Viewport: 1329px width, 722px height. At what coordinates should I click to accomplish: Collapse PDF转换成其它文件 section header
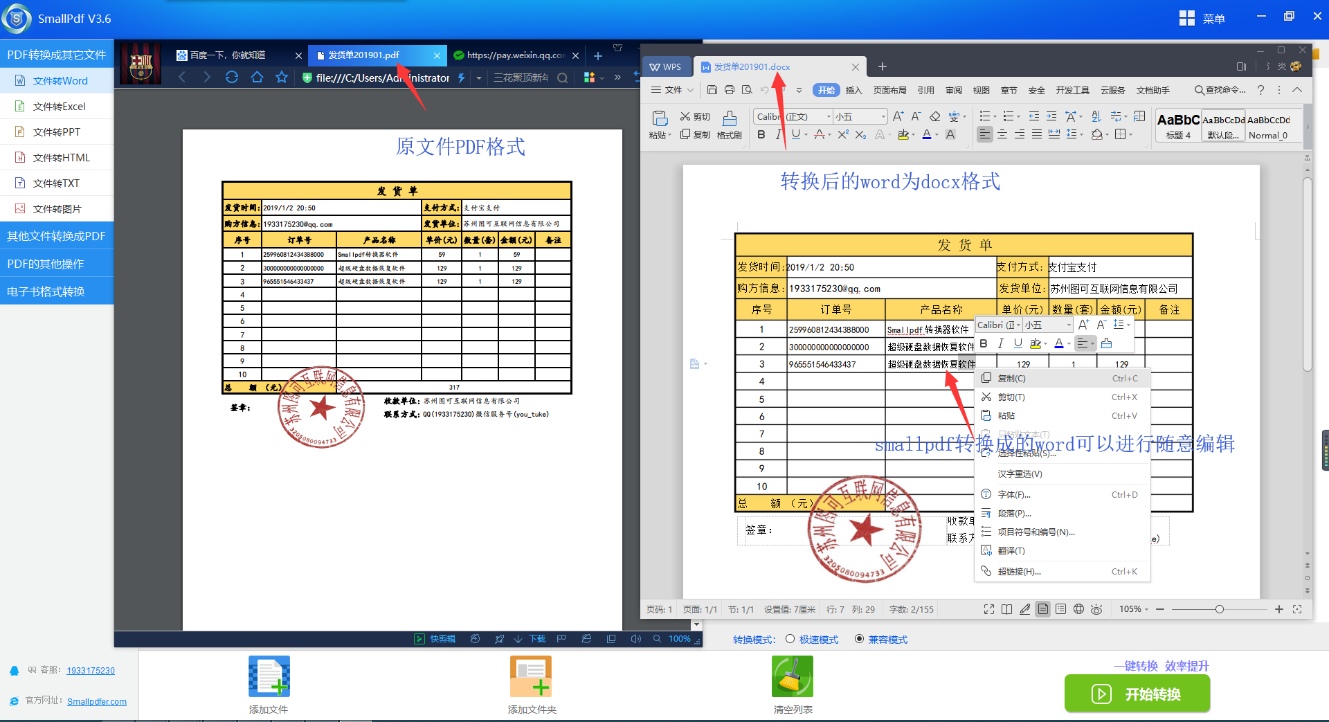(x=57, y=54)
